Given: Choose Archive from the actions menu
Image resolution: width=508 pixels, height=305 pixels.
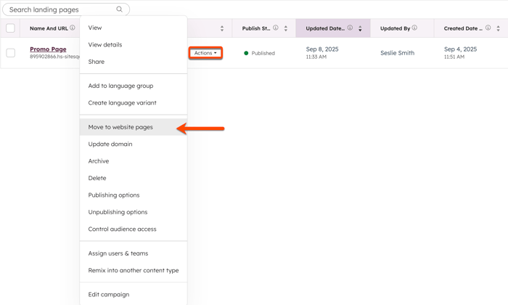Looking at the screenshot, I should pos(99,161).
